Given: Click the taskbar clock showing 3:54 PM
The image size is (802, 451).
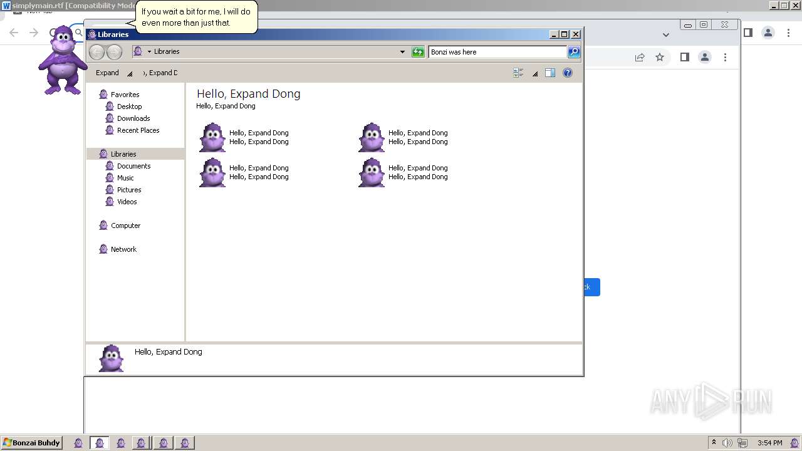Looking at the screenshot, I should (x=769, y=443).
